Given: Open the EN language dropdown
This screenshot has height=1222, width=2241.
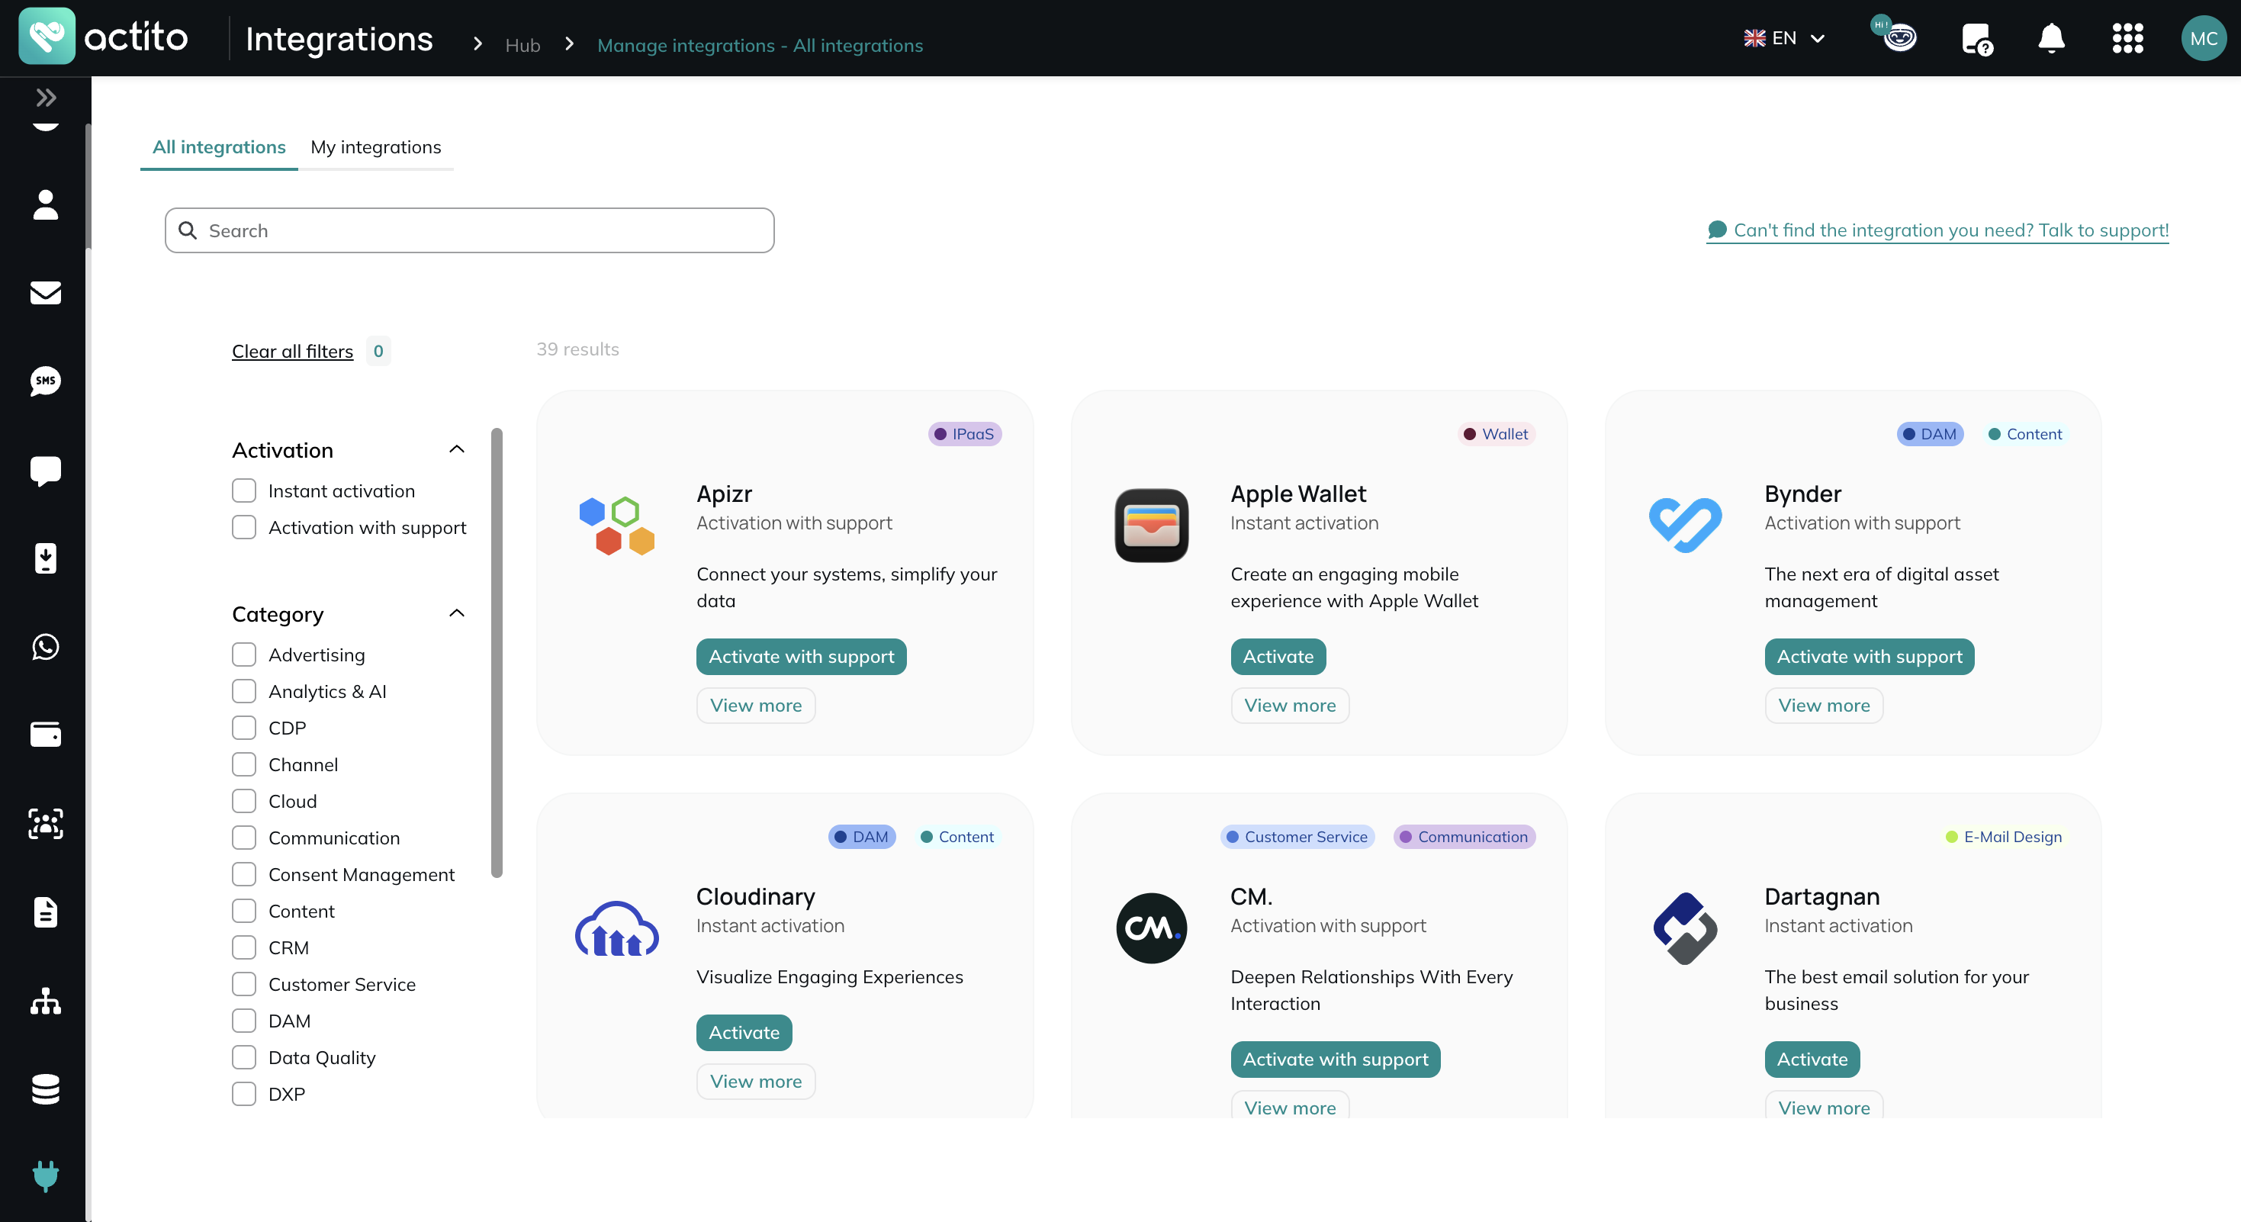Looking at the screenshot, I should [1784, 38].
